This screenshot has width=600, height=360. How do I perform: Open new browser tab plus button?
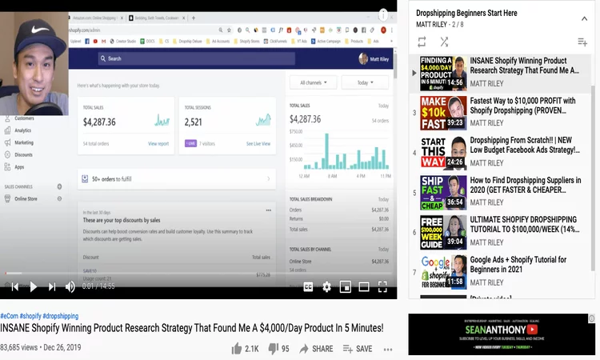click(x=194, y=18)
